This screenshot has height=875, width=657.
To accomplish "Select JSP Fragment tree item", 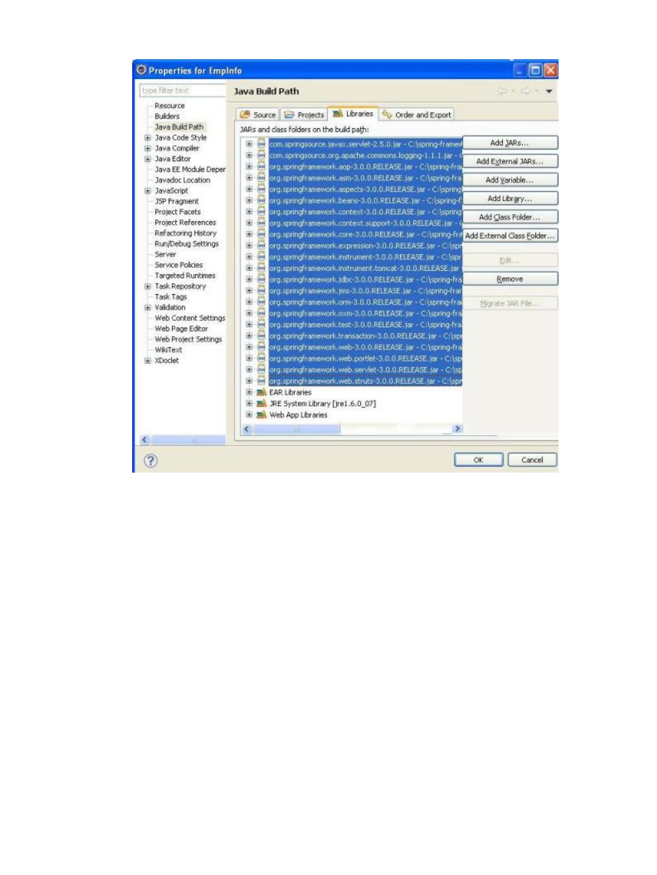I will 176,202.
